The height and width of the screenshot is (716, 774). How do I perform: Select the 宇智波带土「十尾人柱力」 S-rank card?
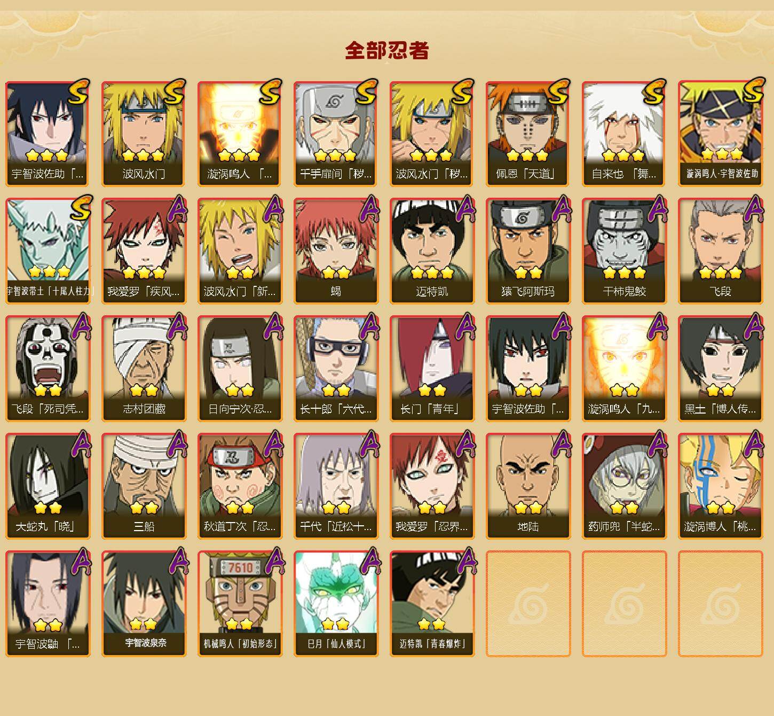tap(48, 251)
